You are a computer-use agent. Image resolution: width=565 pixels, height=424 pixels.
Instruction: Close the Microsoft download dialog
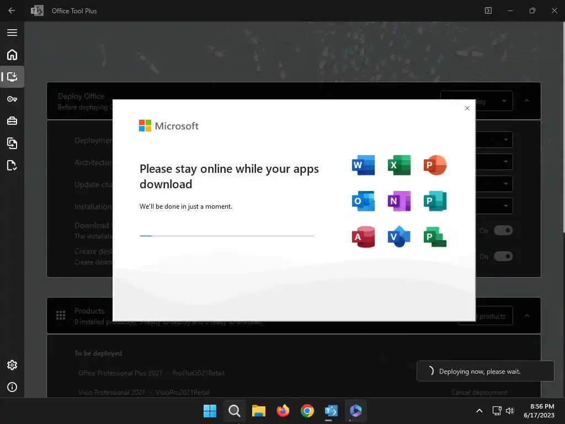[467, 108]
